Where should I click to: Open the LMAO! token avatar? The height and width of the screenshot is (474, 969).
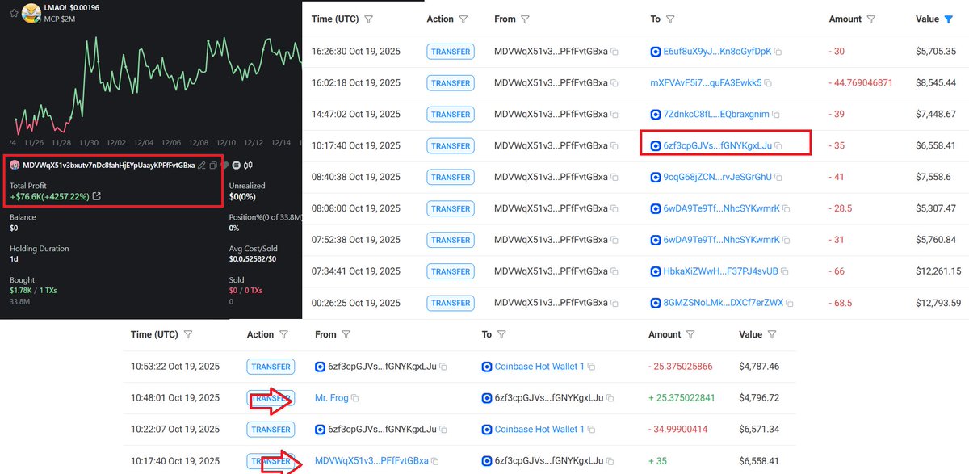[31, 12]
